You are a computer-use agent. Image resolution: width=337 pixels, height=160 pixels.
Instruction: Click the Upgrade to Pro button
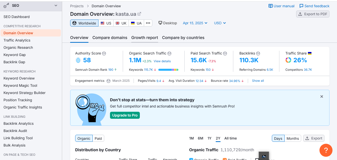coord(125,115)
